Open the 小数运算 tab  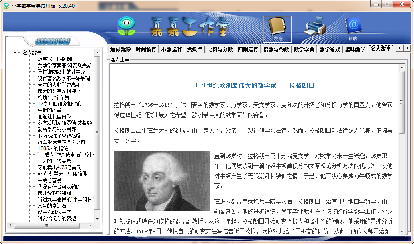tap(171, 49)
